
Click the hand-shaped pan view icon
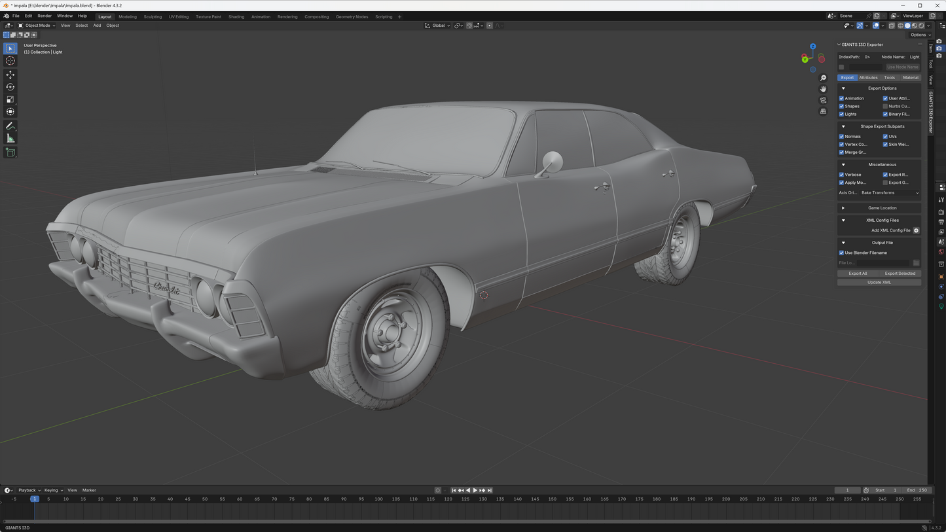click(x=823, y=89)
